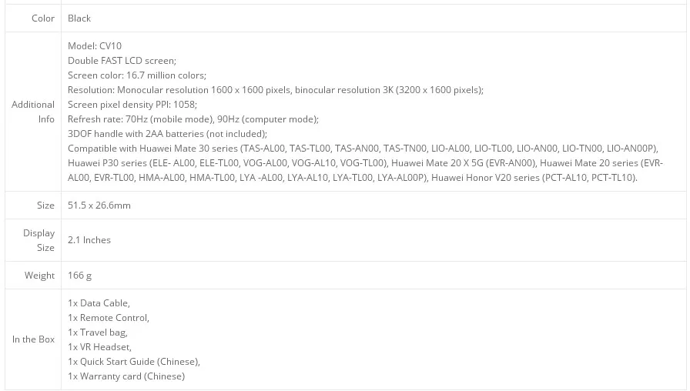Click the 1x VR Headset entry
Image resolution: width=690 pixels, height=391 pixels.
(100, 347)
